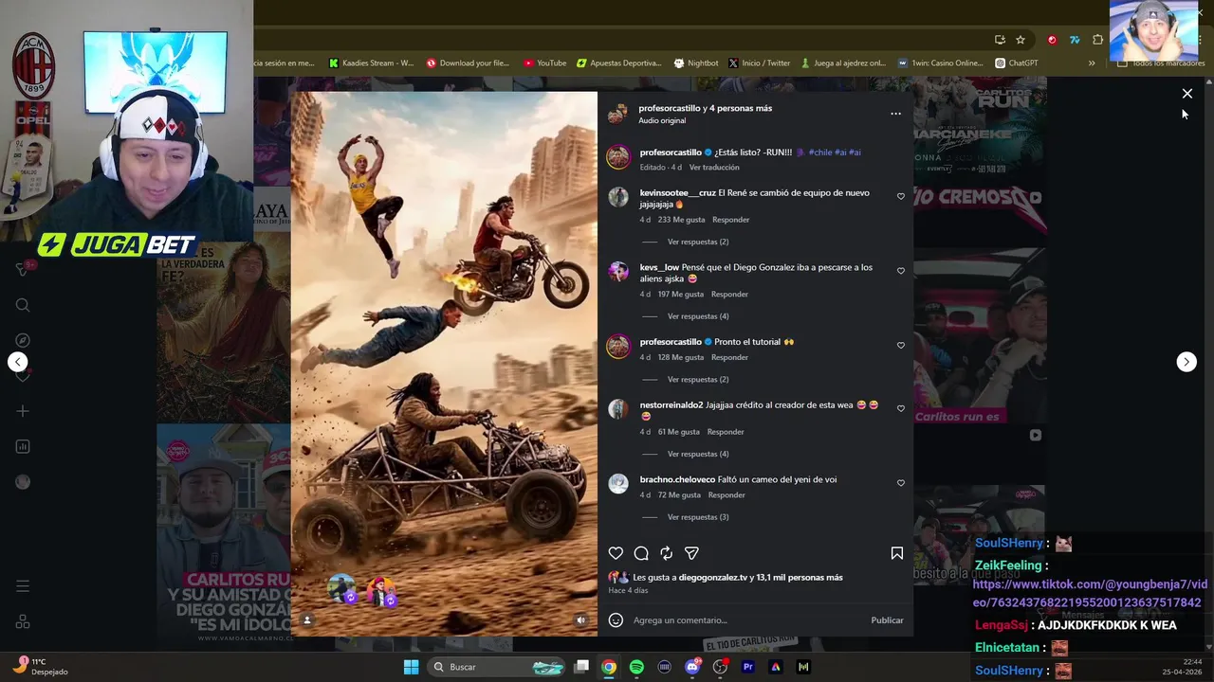The width and height of the screenshot is (1214, 682).
Task: Open the comment bubble icon under the post
Action: pos(641,553)
